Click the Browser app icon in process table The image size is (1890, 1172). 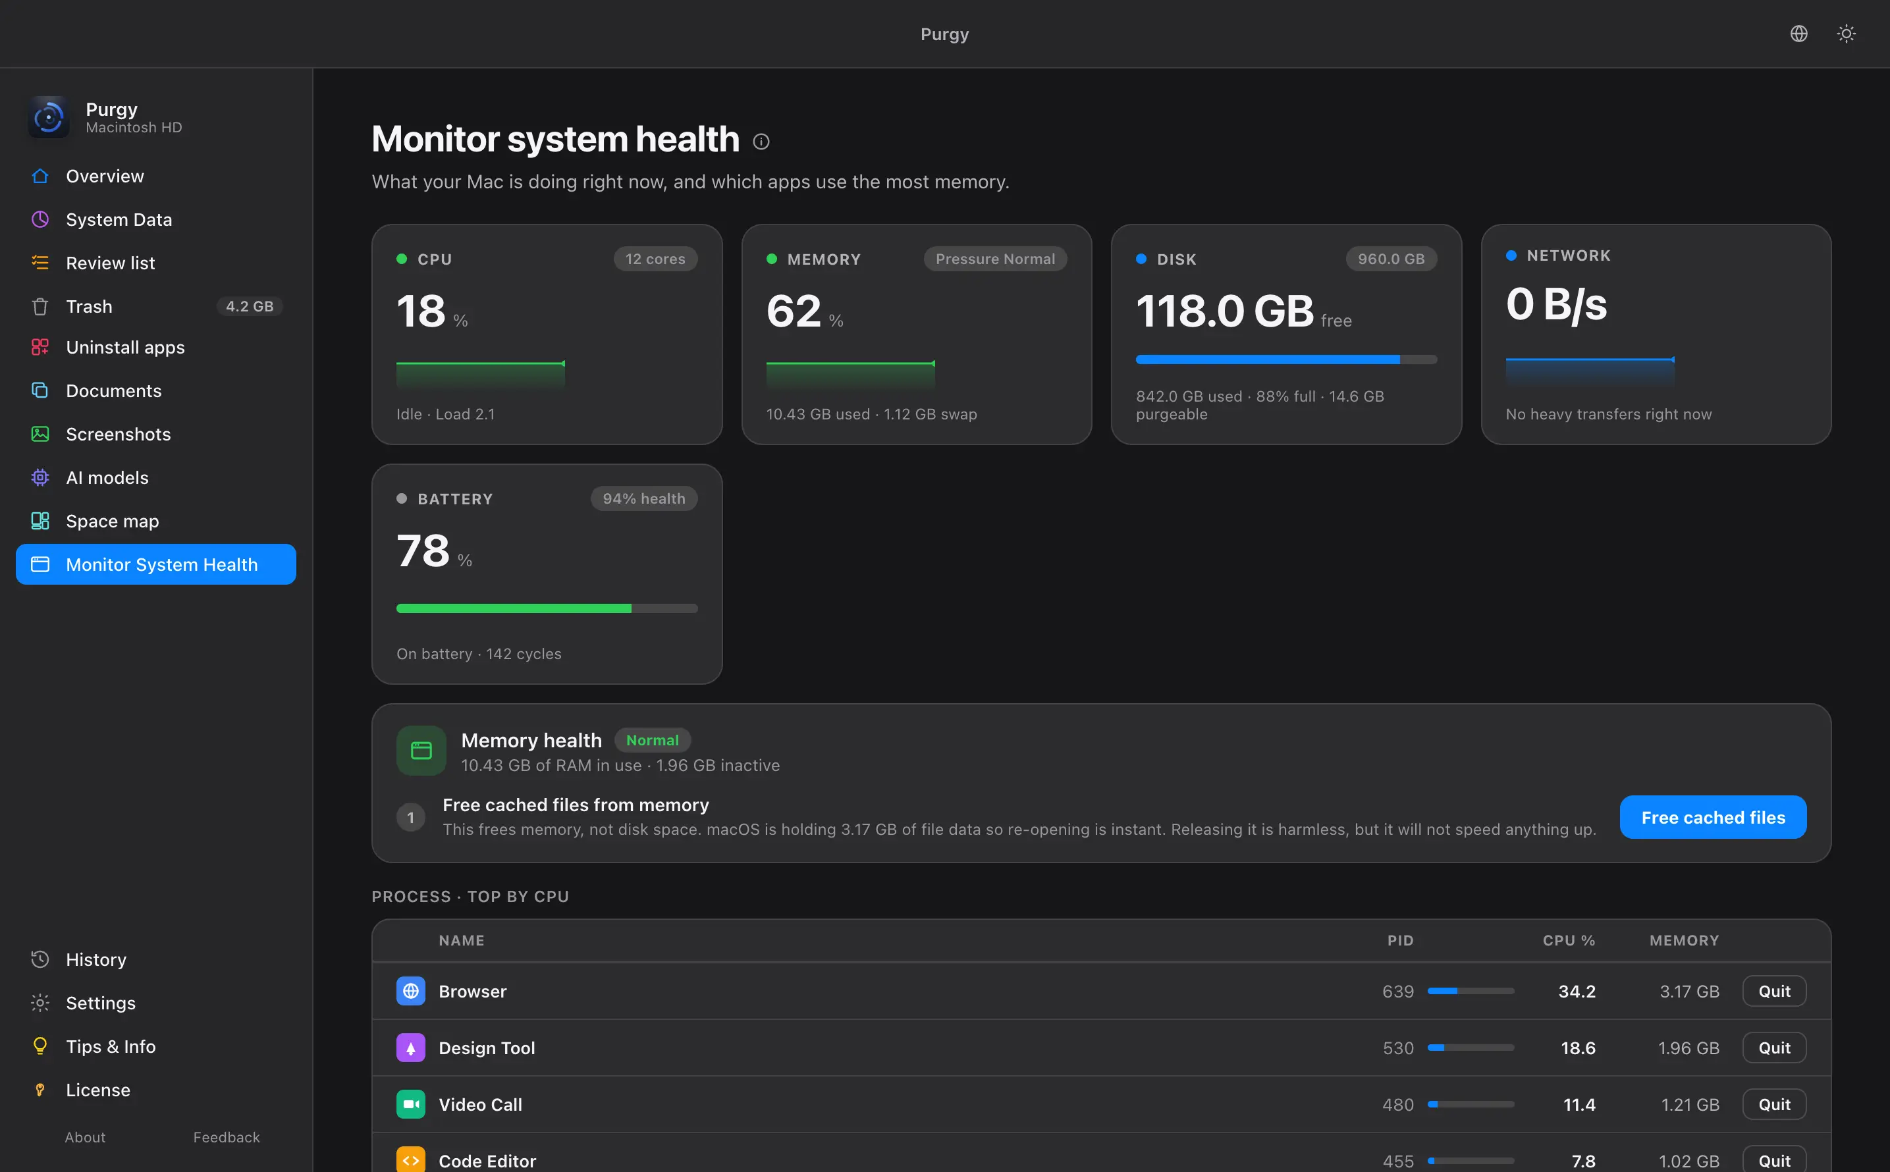tap(411, 991)
